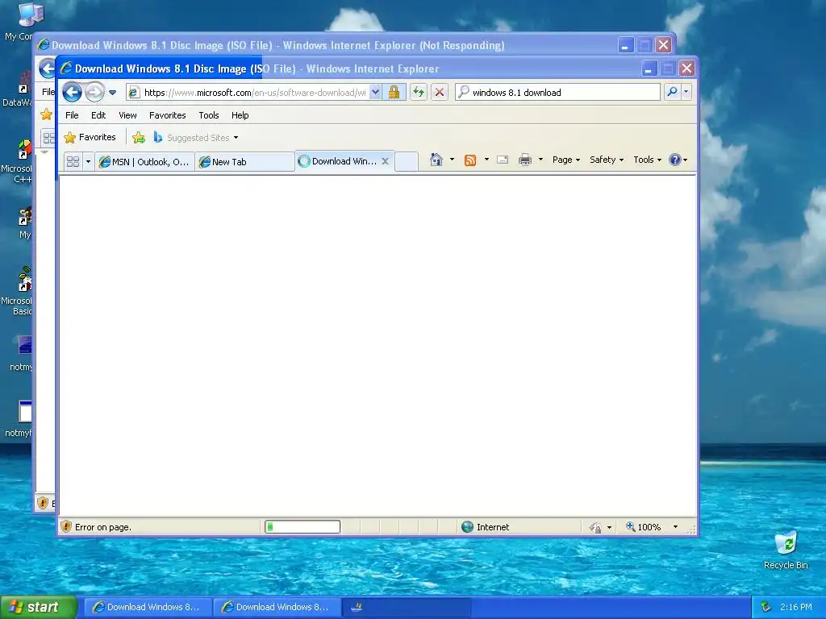The image size is (826, 619).
Task: Click the 2:16 PM taskbar clock
Action: 796,607
